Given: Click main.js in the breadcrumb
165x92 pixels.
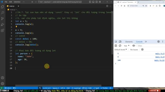Looking at the screenshot, I should [x=12, y=10].
